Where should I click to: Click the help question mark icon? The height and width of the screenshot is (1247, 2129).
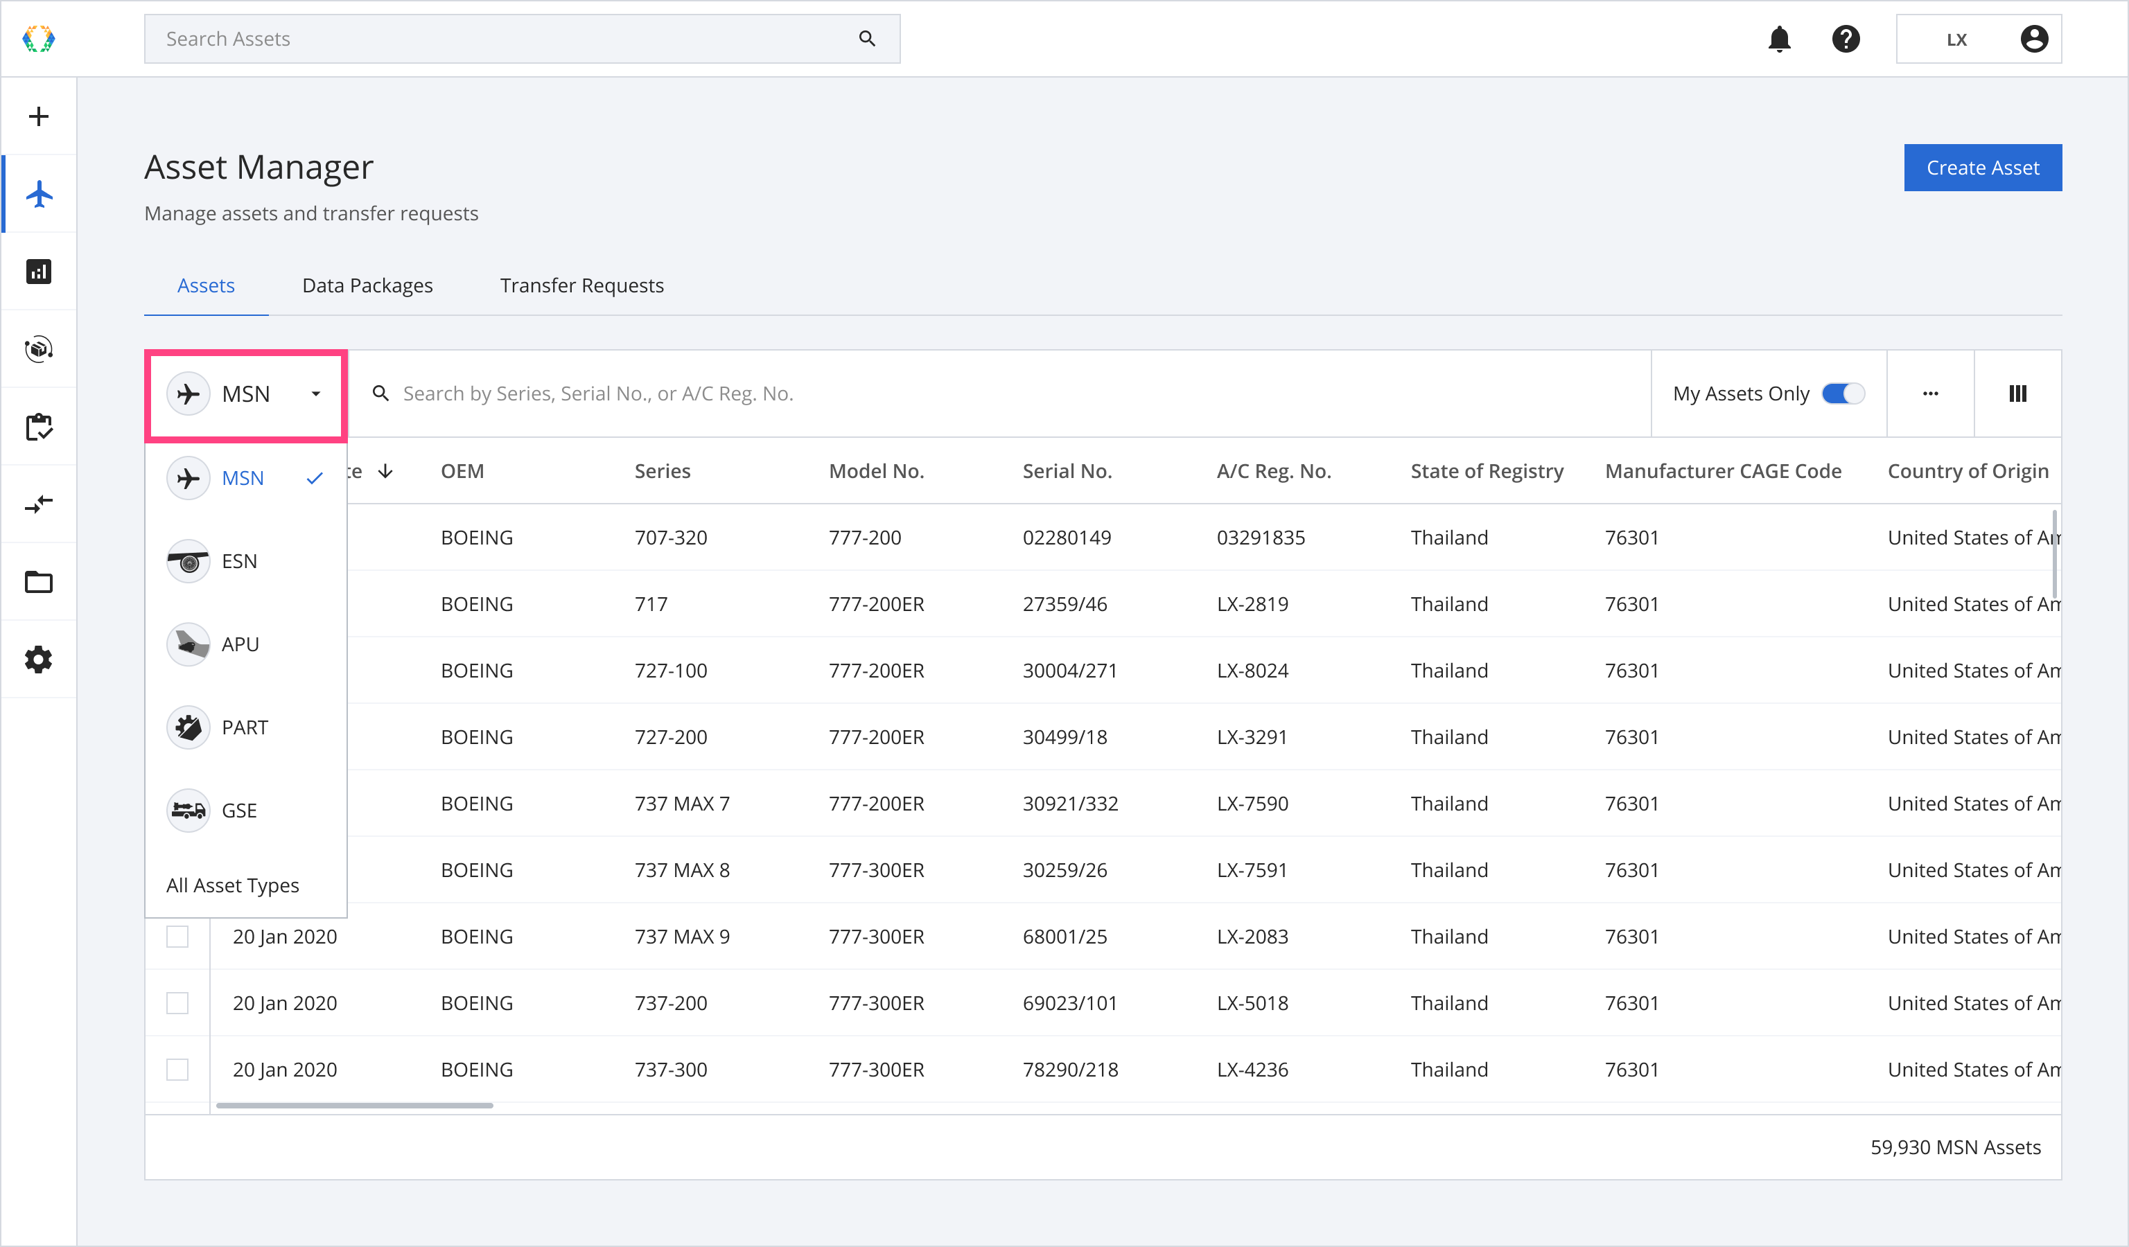click(x=1846, y=39)
